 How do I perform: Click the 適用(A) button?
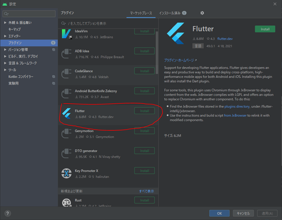click(267, 214)
